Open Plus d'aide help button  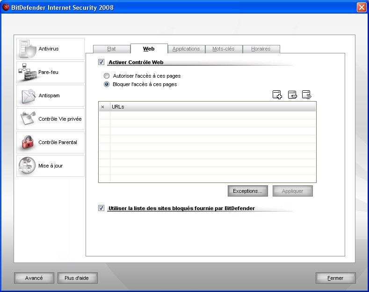coord(78,278)
